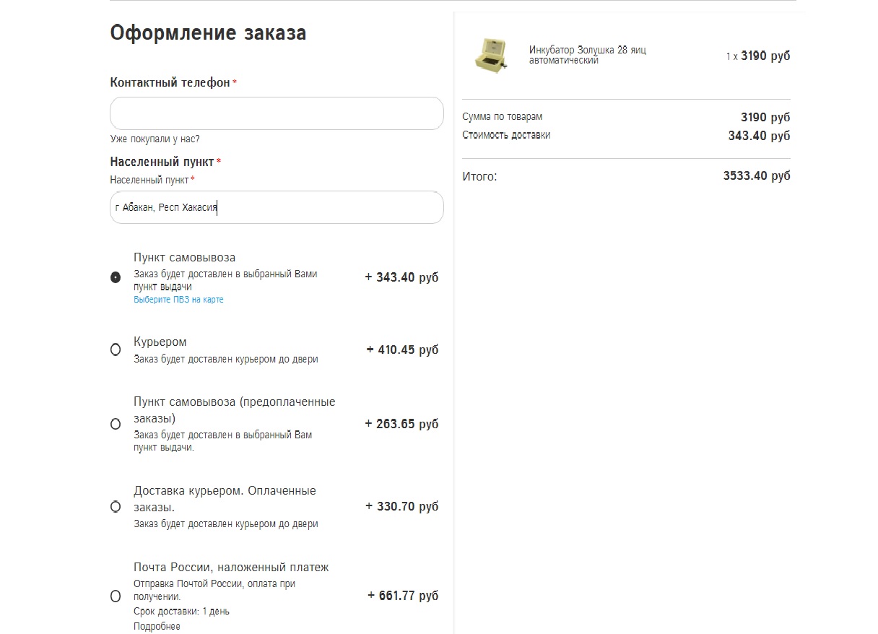Click the 'Итого' total amount 3533.40 руб
This screenshot has height=634, width=878.
coord(756,175)
